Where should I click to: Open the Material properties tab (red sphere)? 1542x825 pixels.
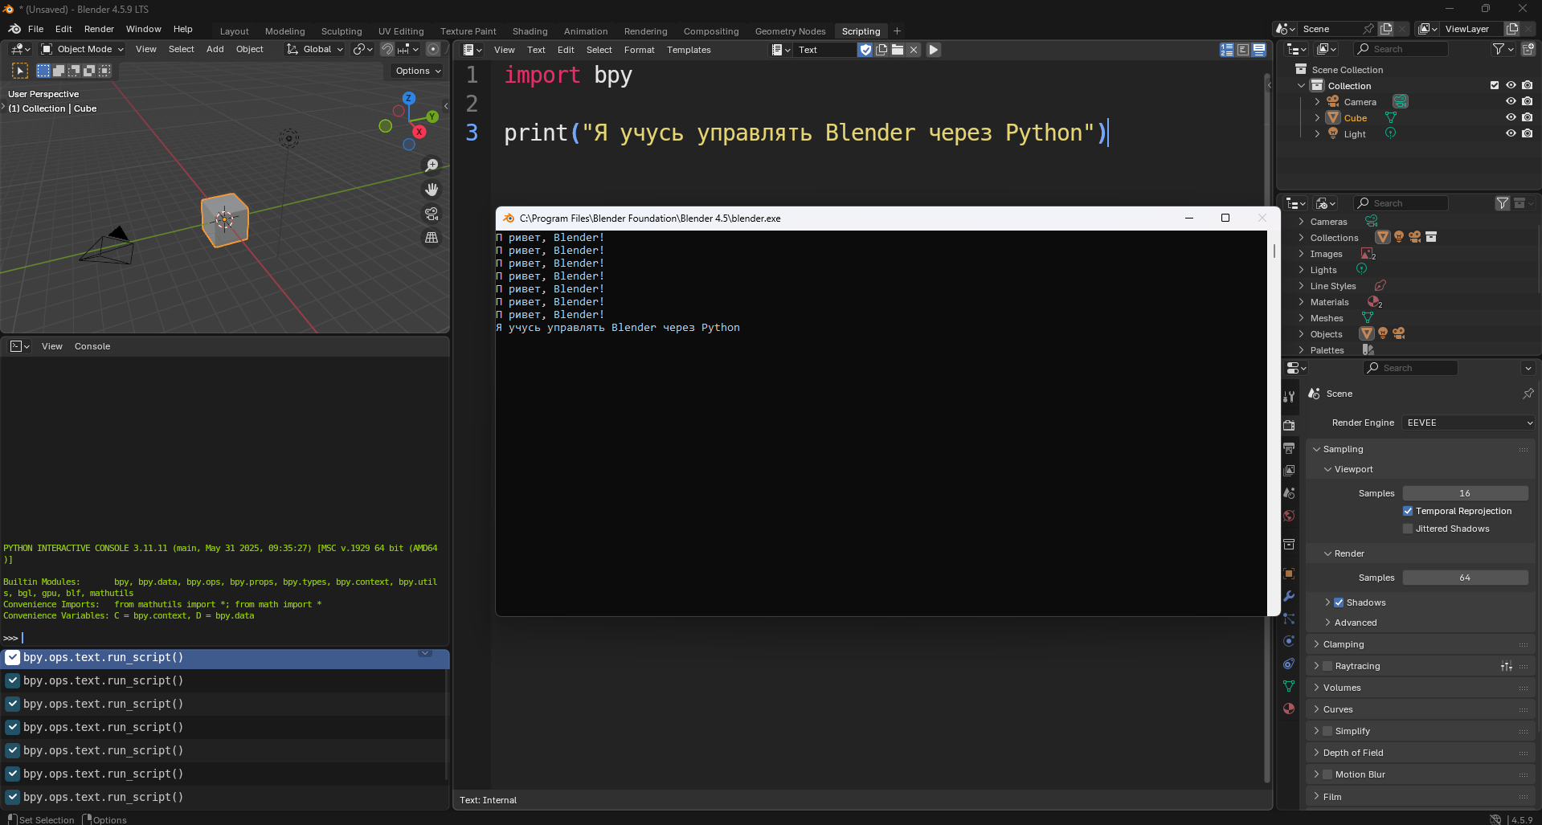click(1289, 709)
